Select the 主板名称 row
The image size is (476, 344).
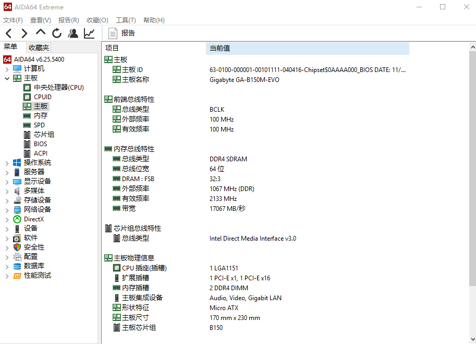tap(257, 80)
